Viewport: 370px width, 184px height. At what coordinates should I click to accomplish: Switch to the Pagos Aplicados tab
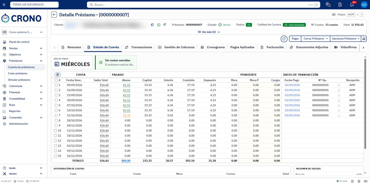[x=242, y=47]
